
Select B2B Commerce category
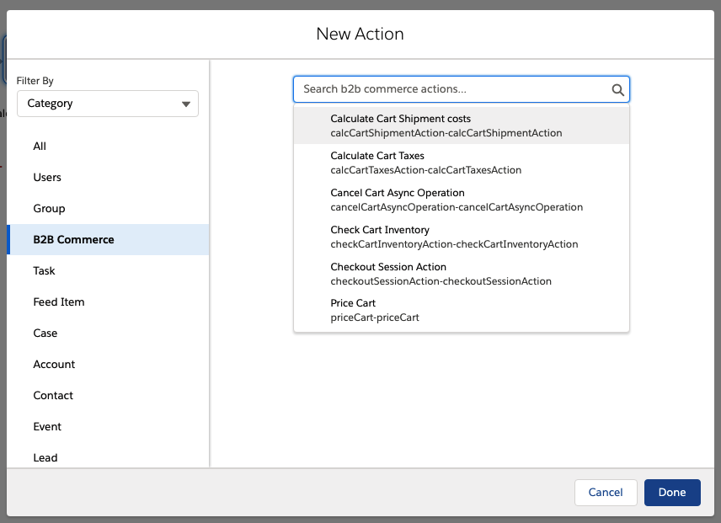tap(108, 239)
